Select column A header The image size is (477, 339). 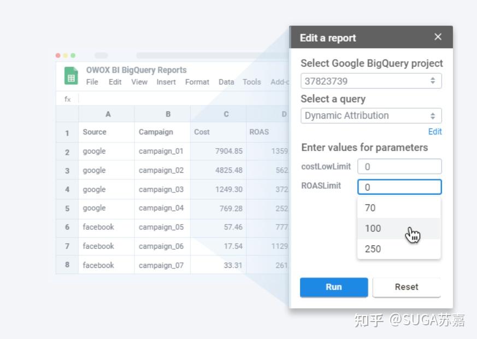pos(107,114)
